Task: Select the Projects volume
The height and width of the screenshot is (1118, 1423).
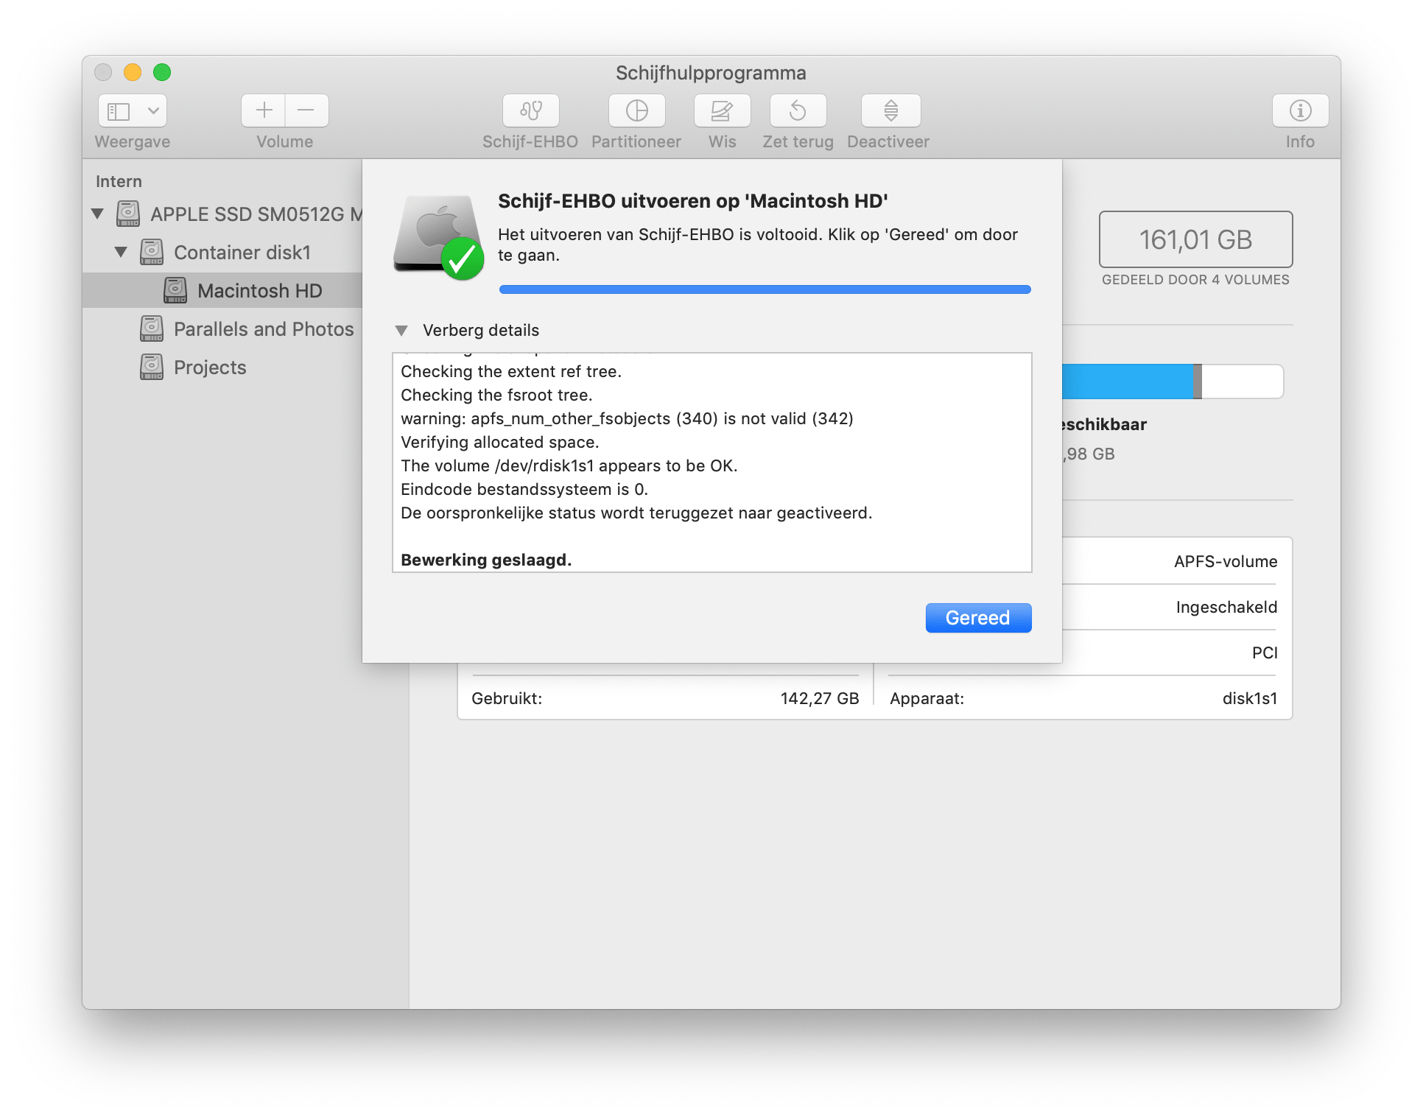Action: (x=209, y=368)
